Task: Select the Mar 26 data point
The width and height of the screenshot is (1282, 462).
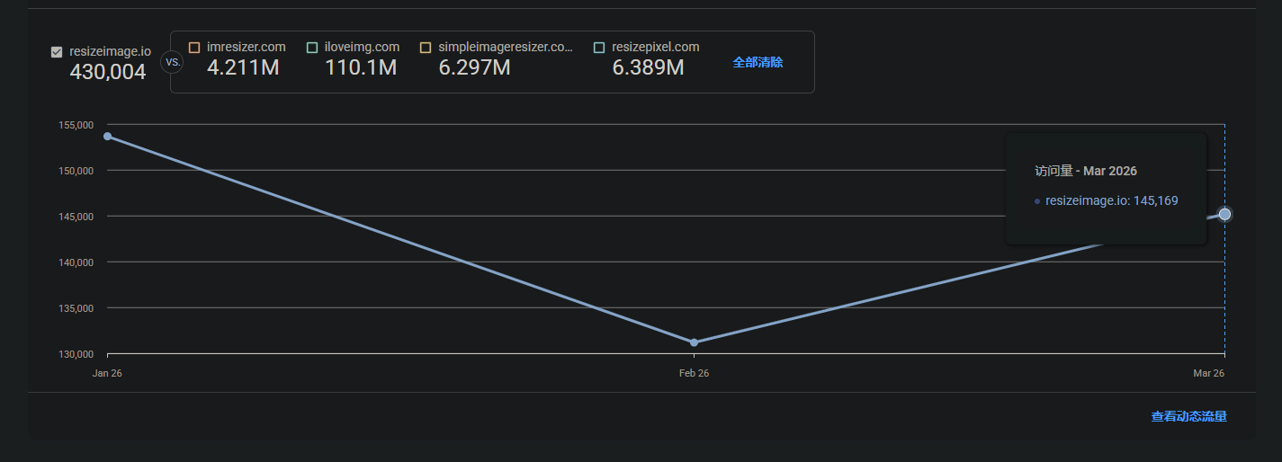Action: (1224, 214)
